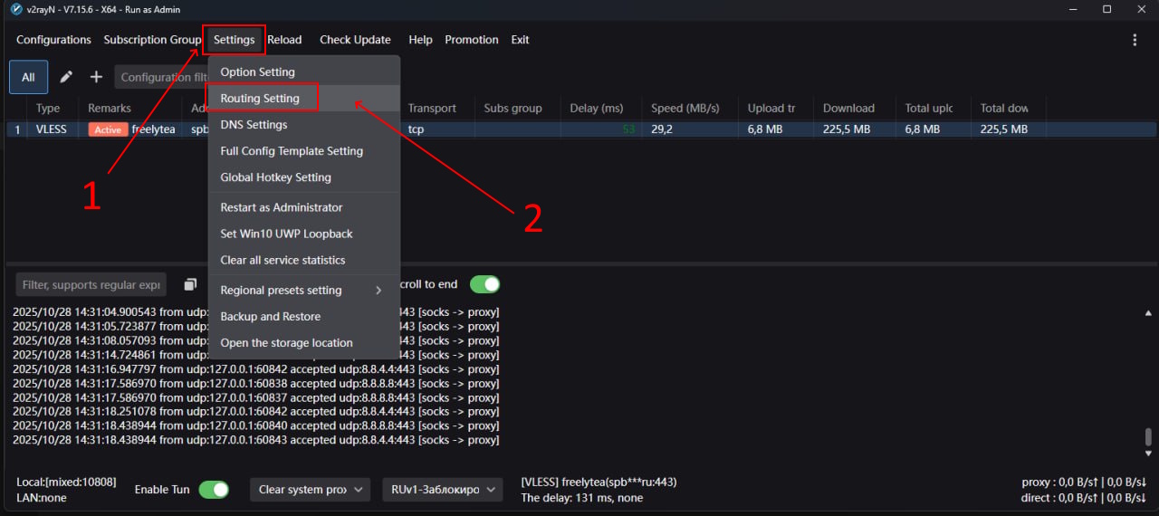Image resolution: width=1159 pixels, height=516 pixels.
Task: Click Check Update in the menu bar
Action: 355,40
